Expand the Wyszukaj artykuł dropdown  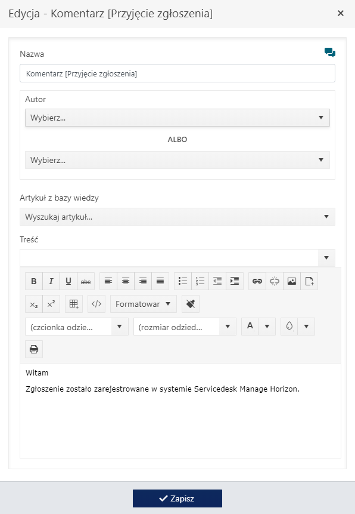177,217
